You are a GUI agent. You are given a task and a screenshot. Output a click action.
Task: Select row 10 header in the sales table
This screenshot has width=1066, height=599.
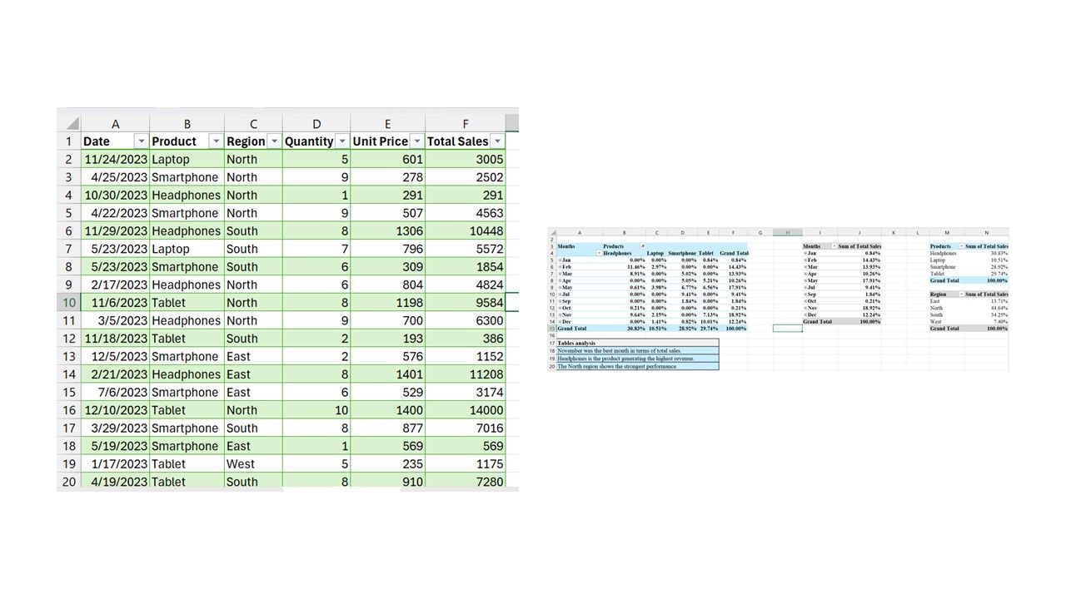(69, 303)
